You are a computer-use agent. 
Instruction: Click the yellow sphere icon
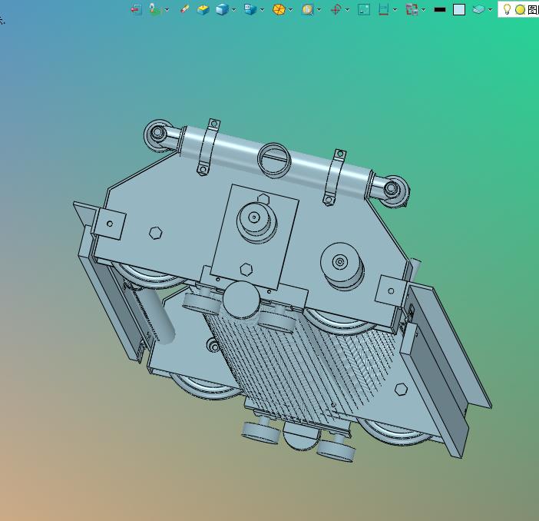tap(521, 10)
